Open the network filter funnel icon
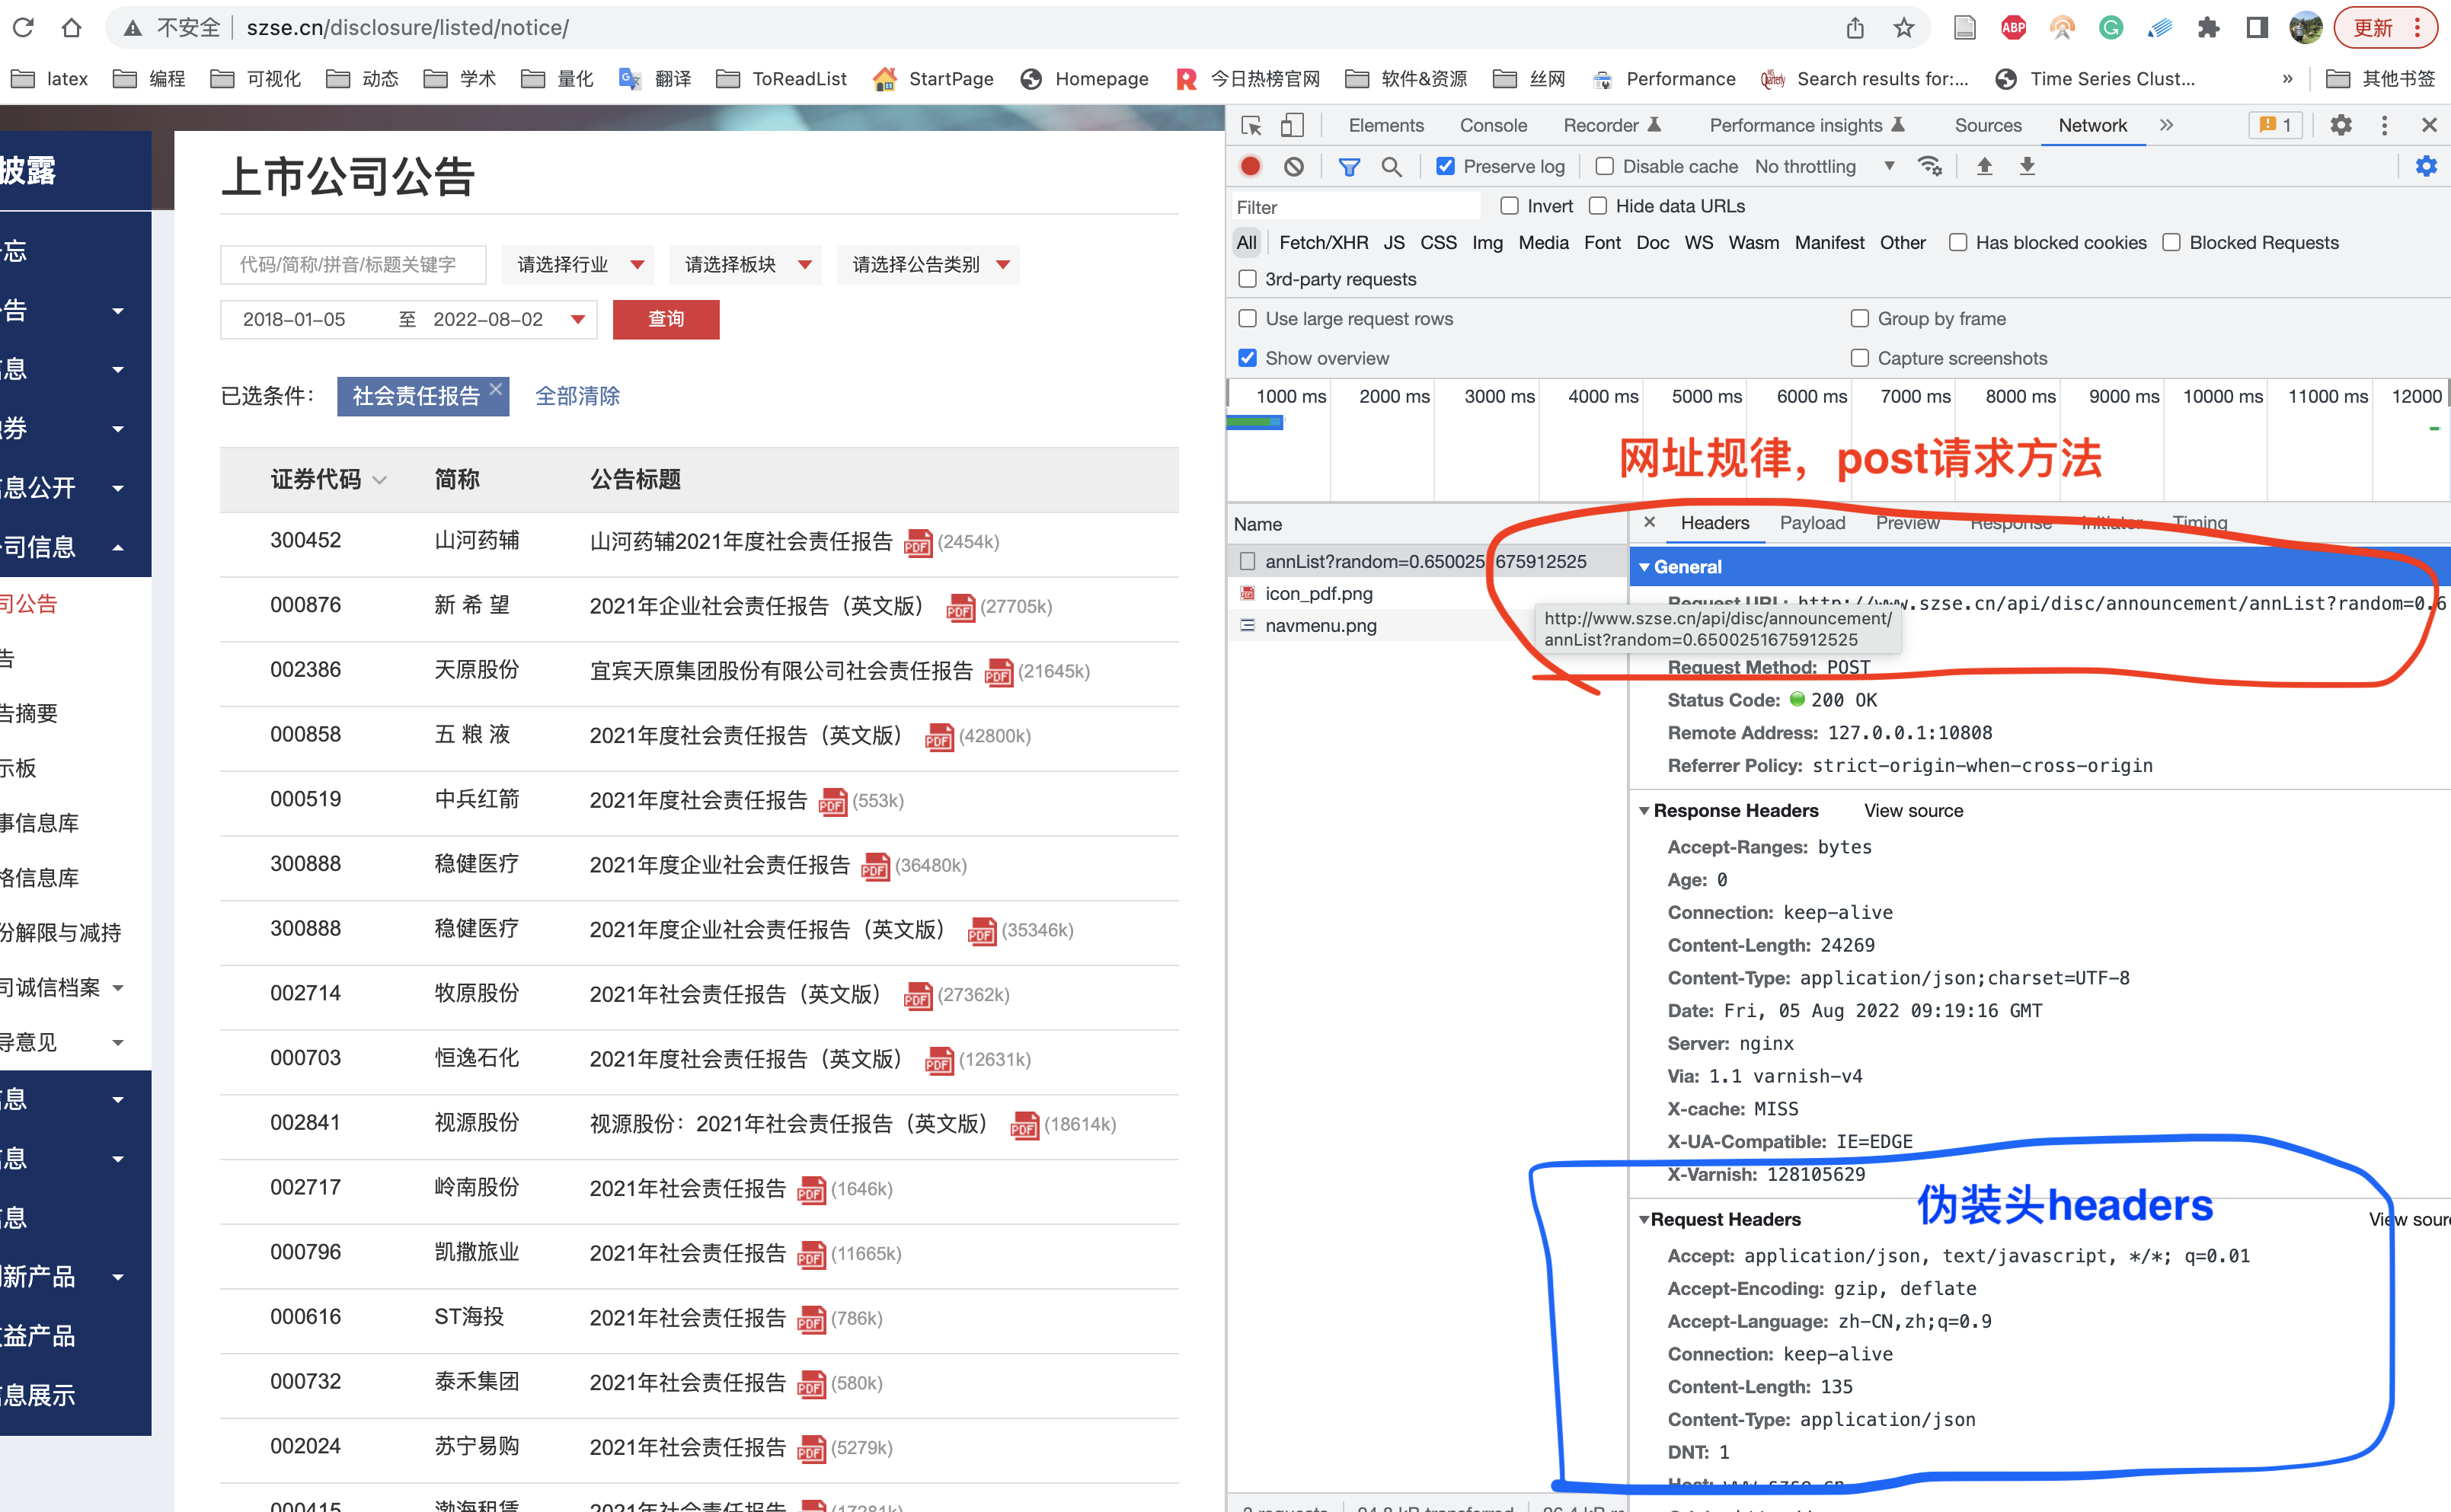The image size is (2451, 1512). click(1350, 166)
